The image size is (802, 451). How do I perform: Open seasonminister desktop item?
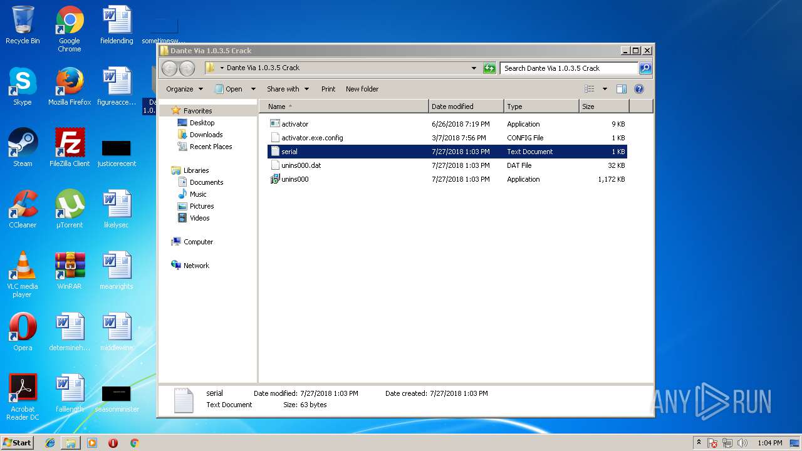[117, 399]
